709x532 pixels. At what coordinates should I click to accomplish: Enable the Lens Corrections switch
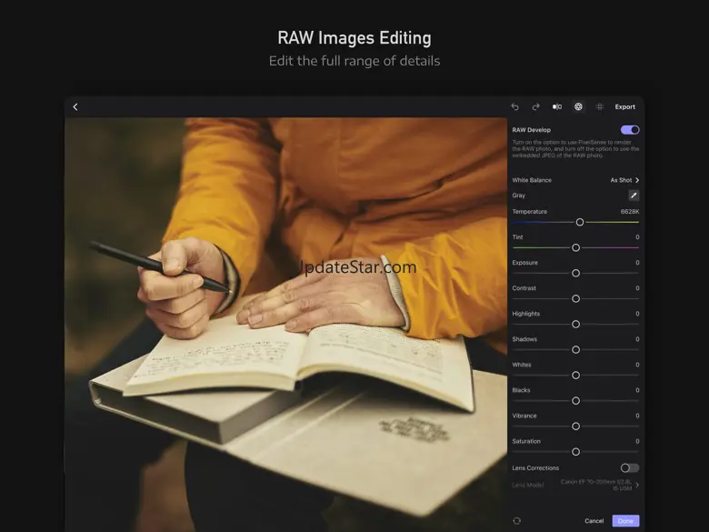coord(630,468)
